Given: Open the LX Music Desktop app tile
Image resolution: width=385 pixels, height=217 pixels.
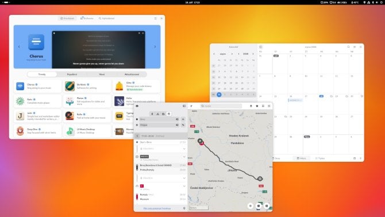Looking at the screenshot, I should coord(87,131).
